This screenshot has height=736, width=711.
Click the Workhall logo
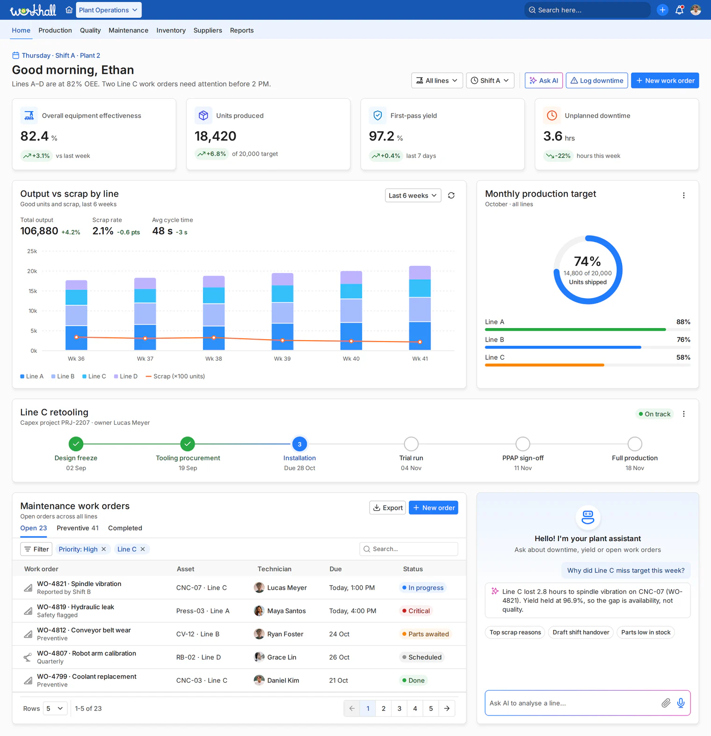[x=33, y=10]
